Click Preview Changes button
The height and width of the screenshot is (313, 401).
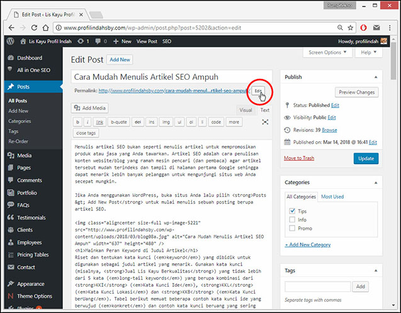coord(356,92)
